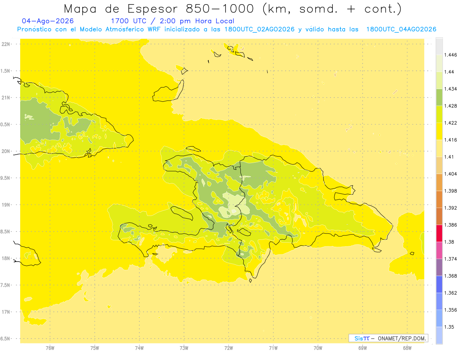Click the longitude label '69W'
Screen dimensions: 457x353
point(363,348)
